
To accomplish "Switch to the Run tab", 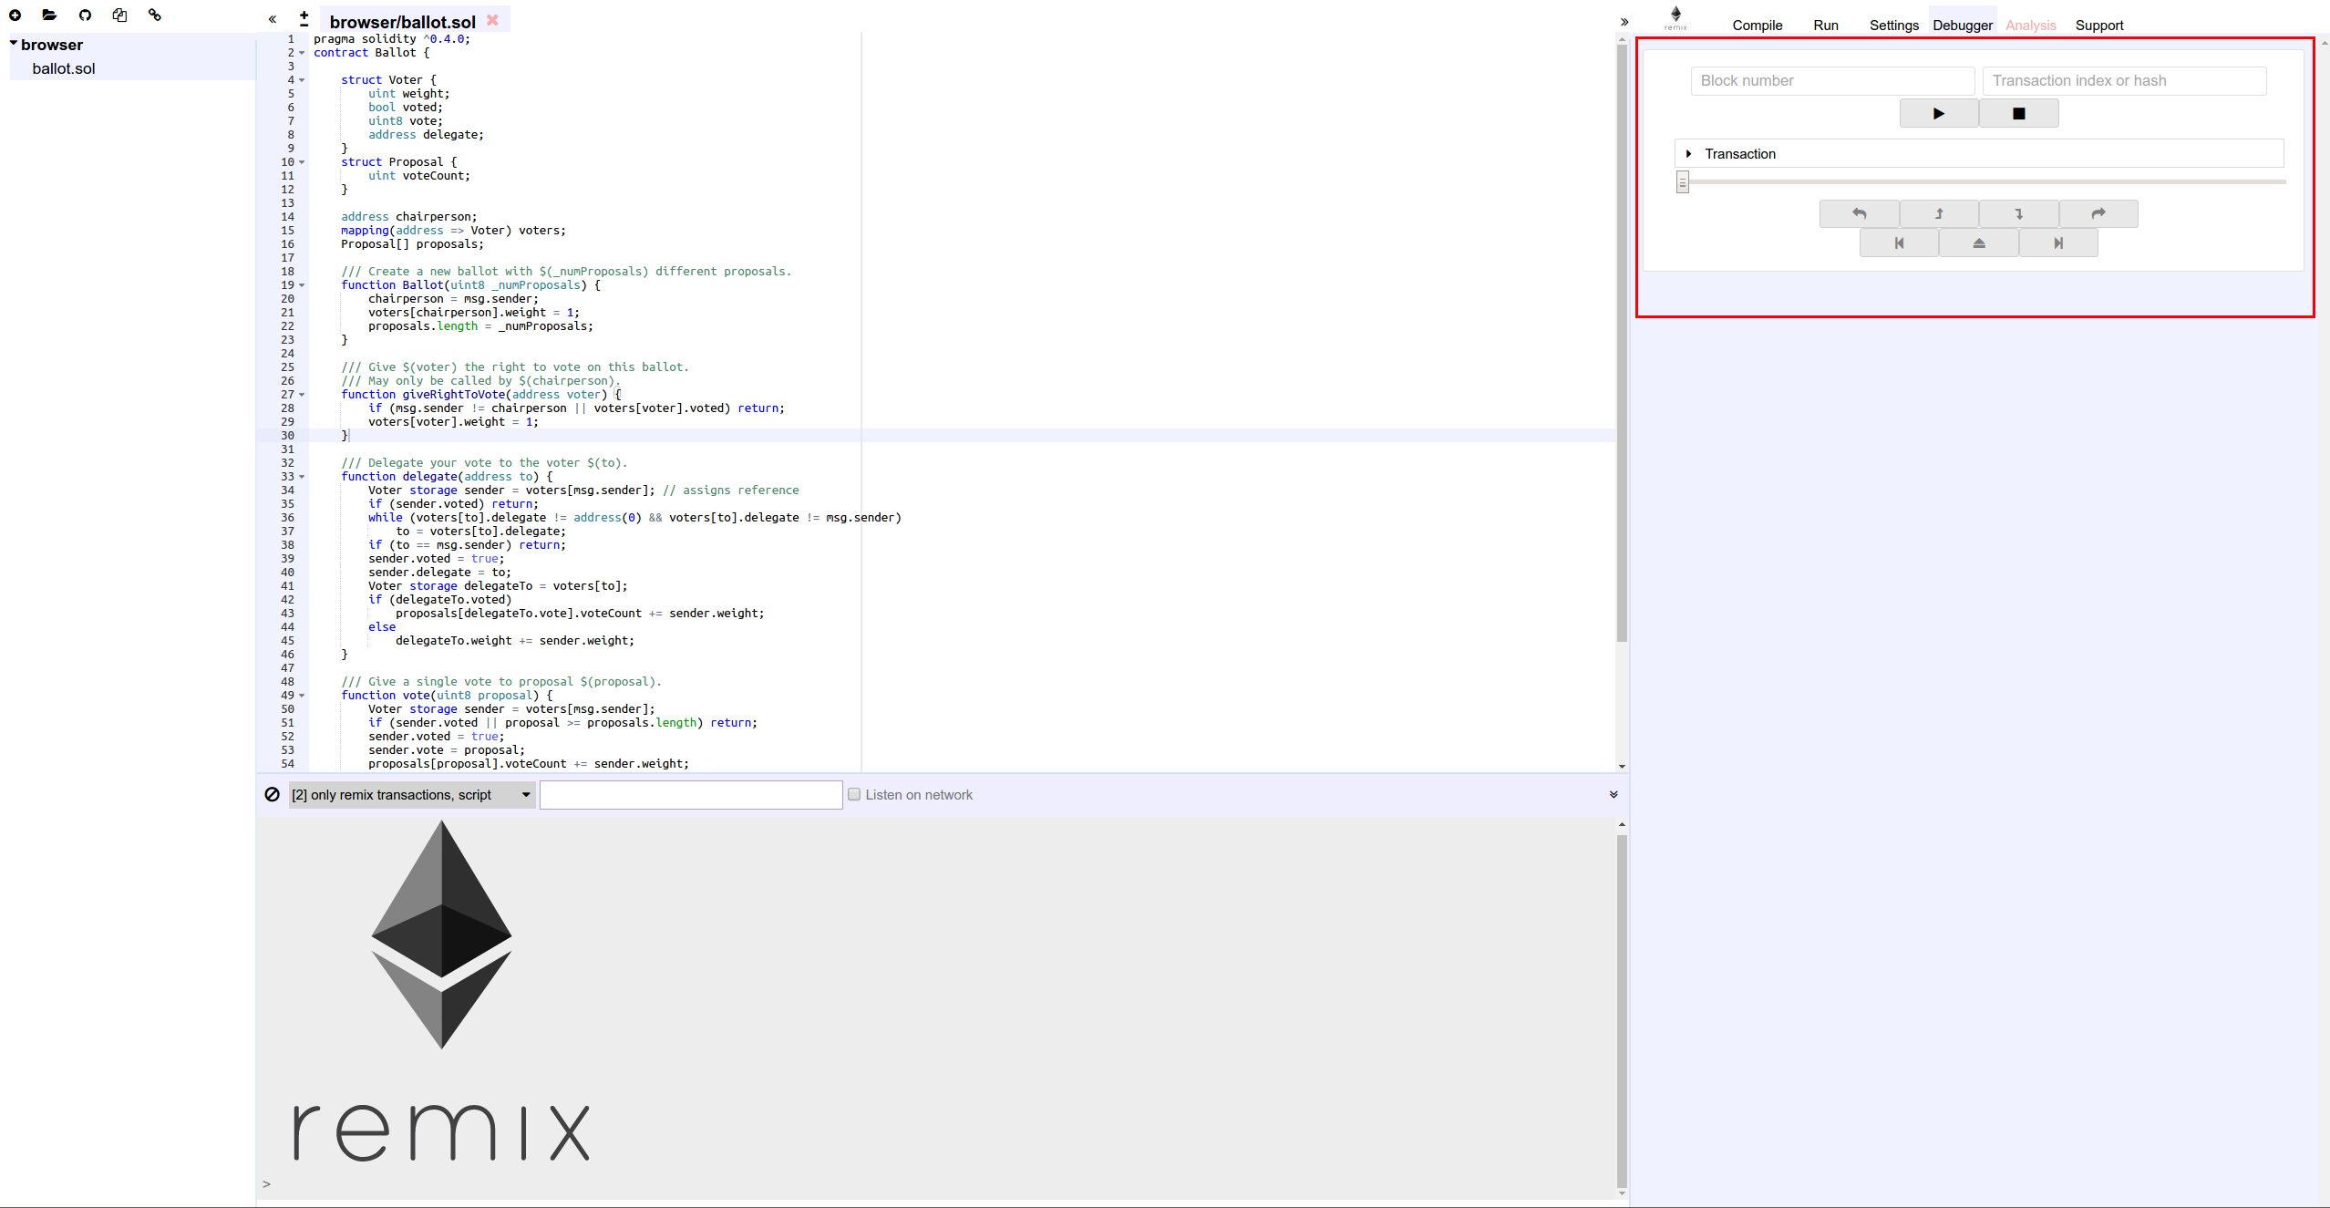I will pos(1825,26).
